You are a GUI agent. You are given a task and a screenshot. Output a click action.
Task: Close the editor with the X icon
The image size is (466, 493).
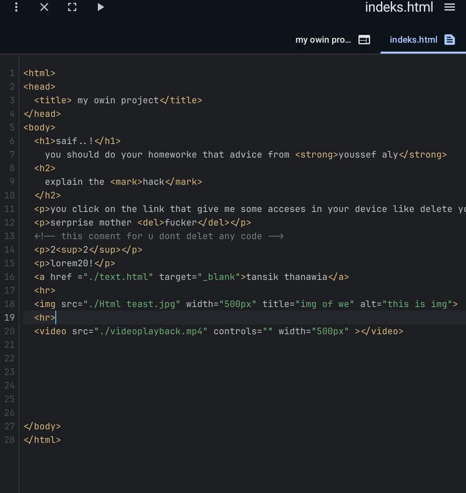pos(44,7)
